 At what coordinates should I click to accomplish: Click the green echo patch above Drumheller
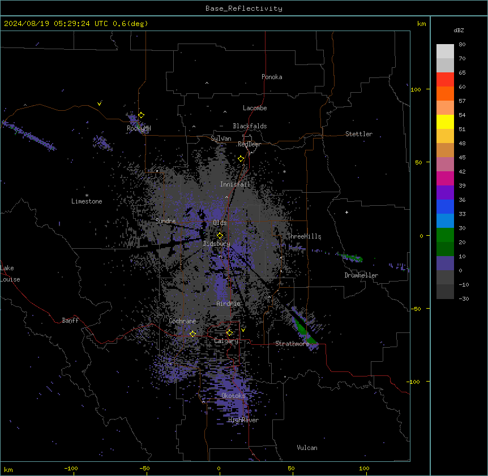tap(352, 257)
